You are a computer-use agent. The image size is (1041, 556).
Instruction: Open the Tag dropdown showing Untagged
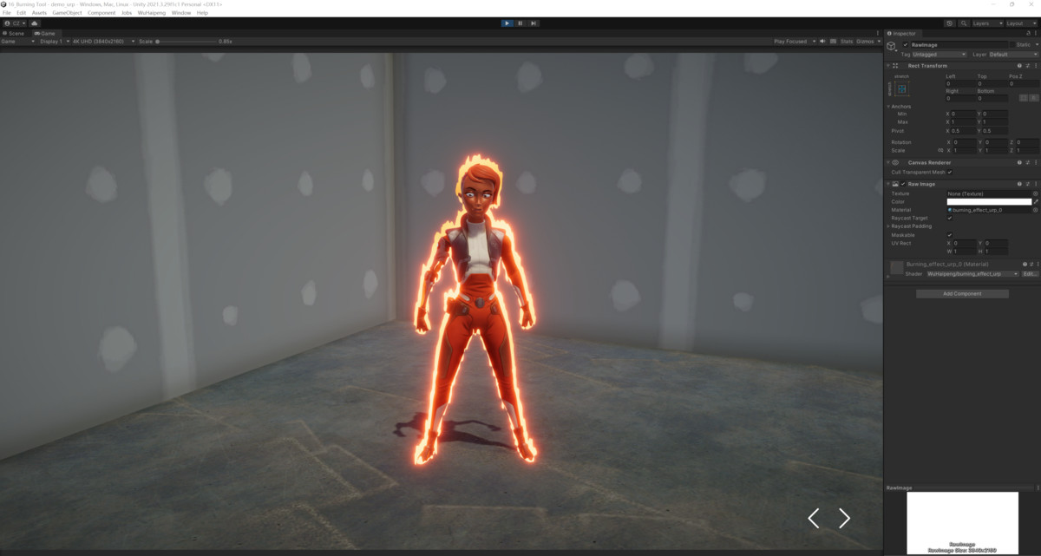[x=939, y=55]
